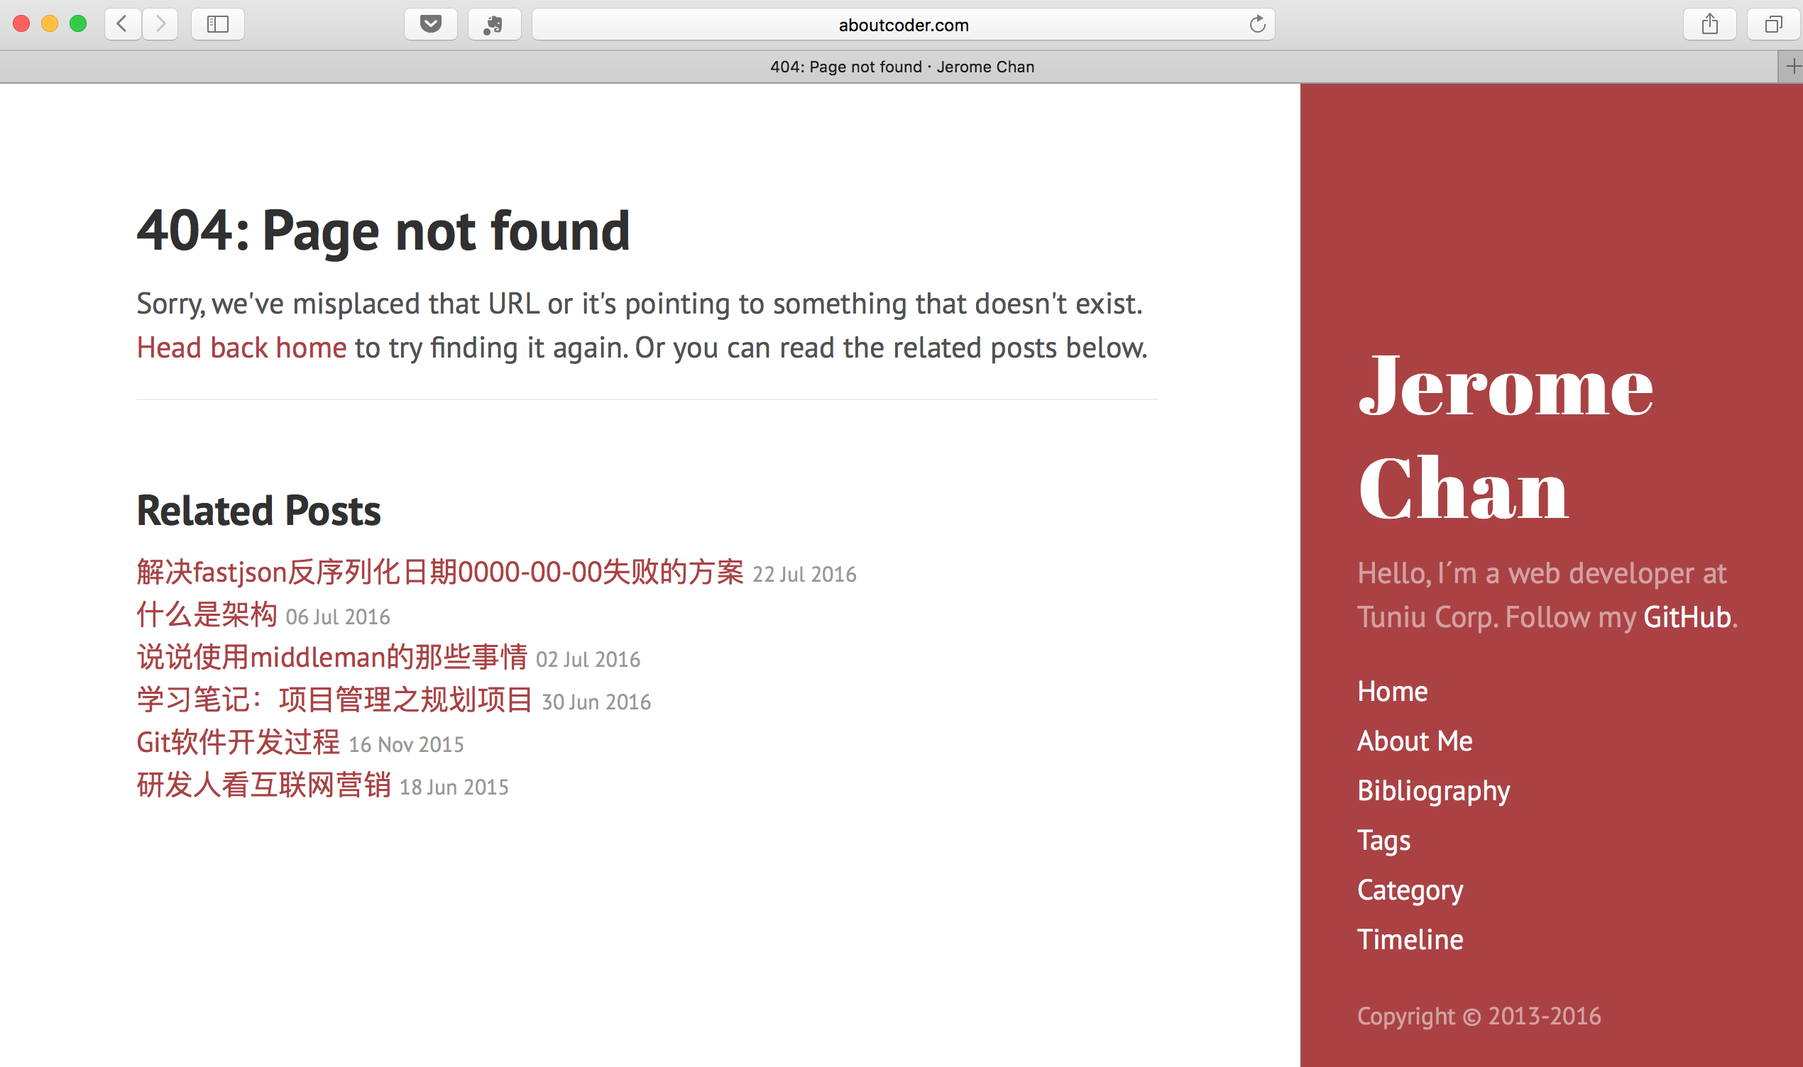
Task: Click the Category sidebar link
Action: tap(1410, 889)
